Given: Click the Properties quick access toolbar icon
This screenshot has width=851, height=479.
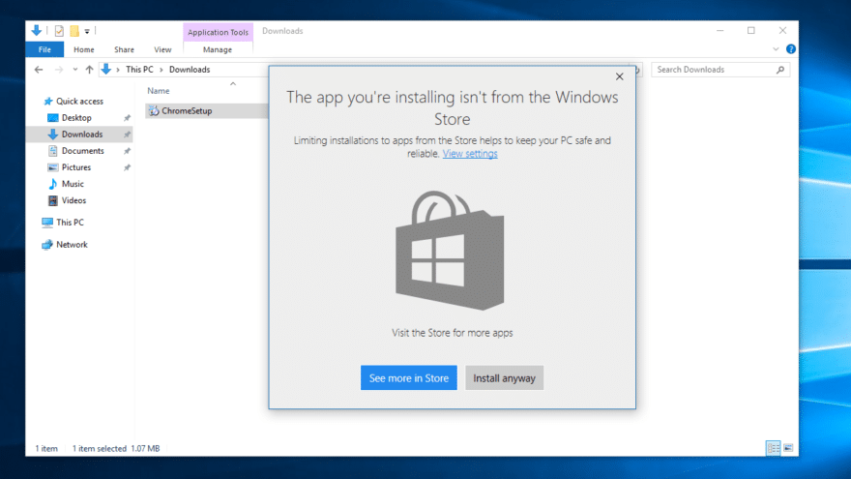Looking at the screenshot, I should 59,31.
